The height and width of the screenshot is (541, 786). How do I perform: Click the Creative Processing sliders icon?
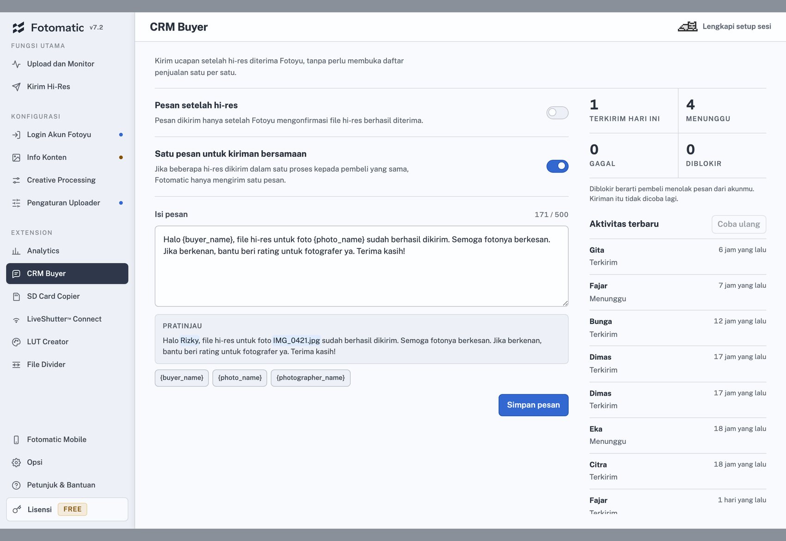(16, 180)
